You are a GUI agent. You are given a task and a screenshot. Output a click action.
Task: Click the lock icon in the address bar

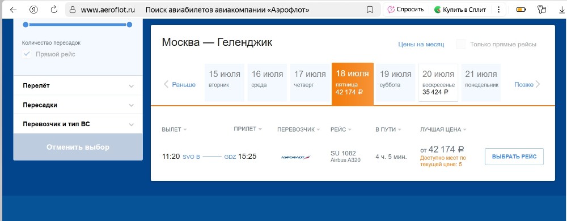click(73, 10)
